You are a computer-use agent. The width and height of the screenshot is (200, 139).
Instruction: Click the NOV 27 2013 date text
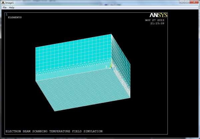tap(155, 20)
